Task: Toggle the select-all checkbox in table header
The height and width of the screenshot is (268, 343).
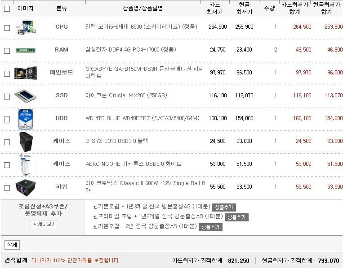Action: 7,9
